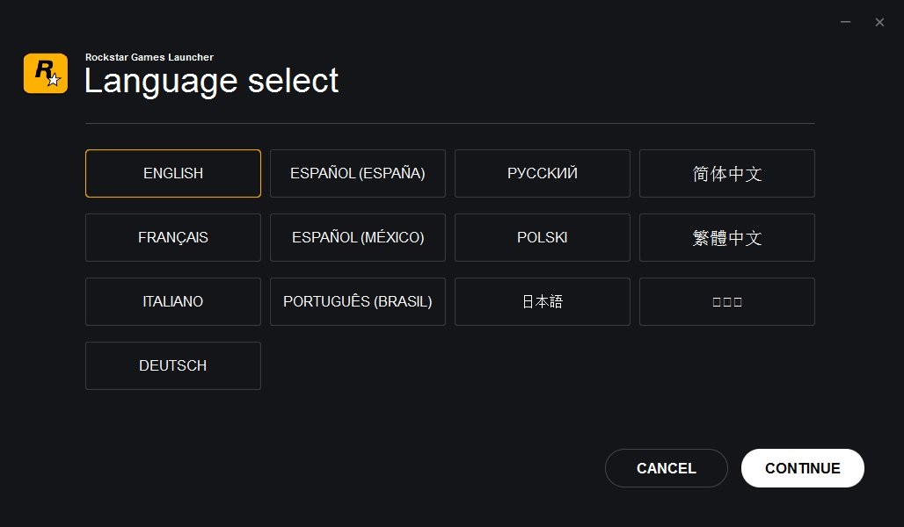Pick the language tile showing three squares
The height and width of the screenshot is (527, 904).
click(x=727, y=302)
